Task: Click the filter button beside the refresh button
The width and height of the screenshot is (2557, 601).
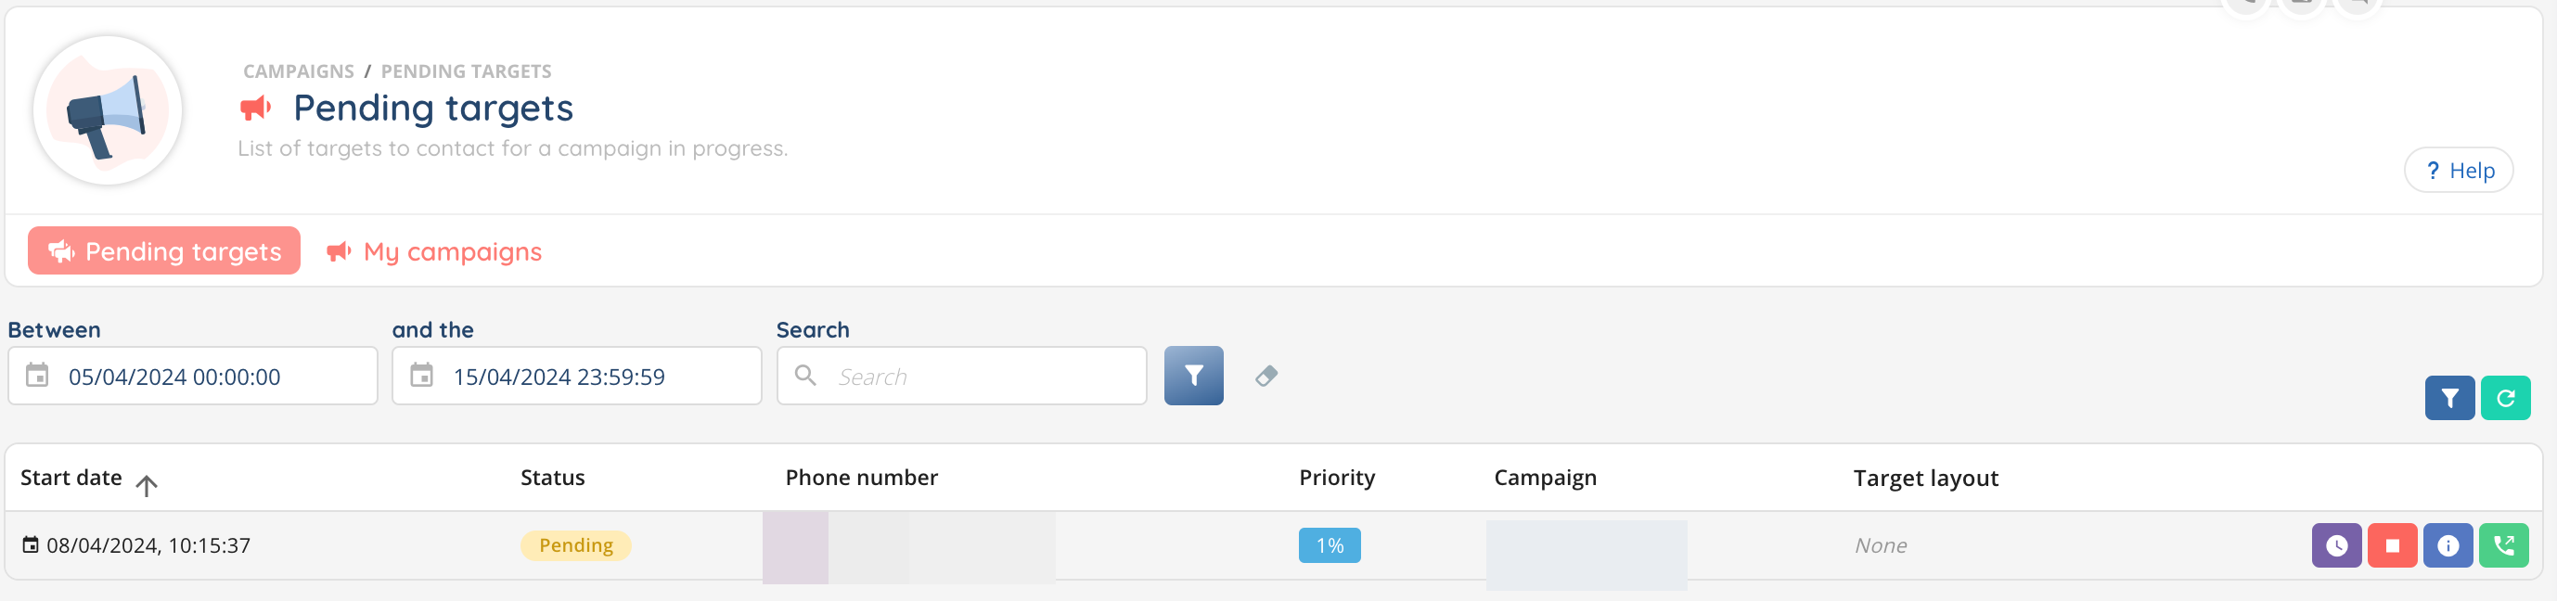Action: pyautogui.click(x=2448, y=398)
